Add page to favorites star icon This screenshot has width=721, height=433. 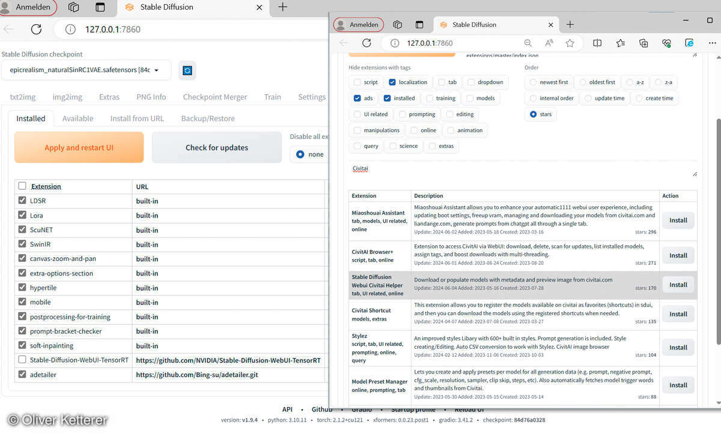pos(570,43)
